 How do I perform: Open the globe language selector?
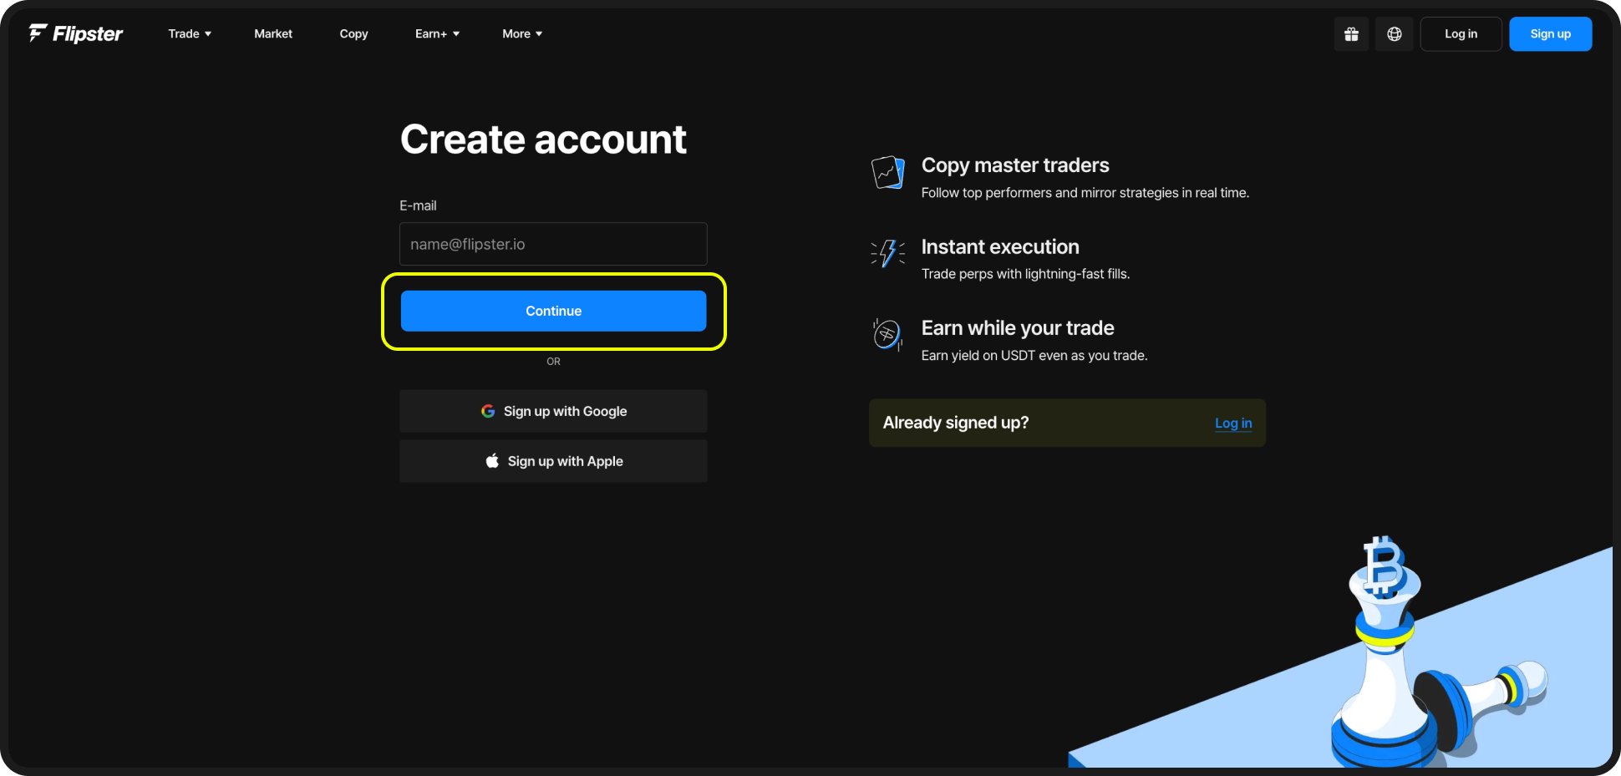click(x=1395, y=34)
